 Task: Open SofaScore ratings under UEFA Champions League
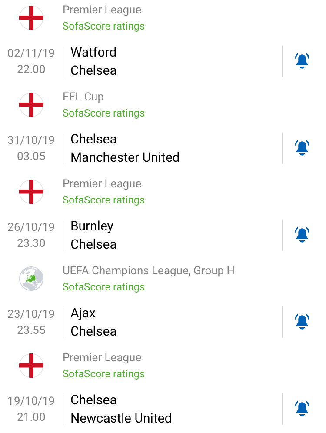pos(103,287)
